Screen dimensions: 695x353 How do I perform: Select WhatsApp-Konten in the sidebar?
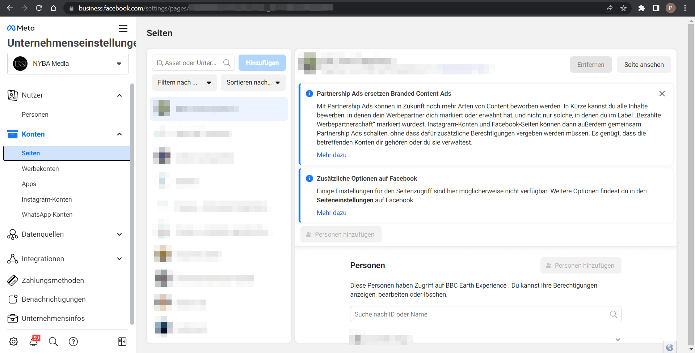coord(47,215)
